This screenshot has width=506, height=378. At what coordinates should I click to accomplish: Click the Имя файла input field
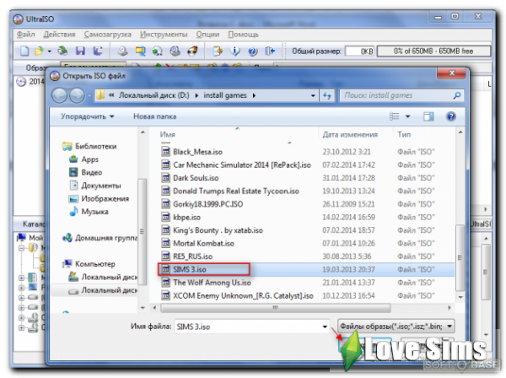(x=252, y=327)
